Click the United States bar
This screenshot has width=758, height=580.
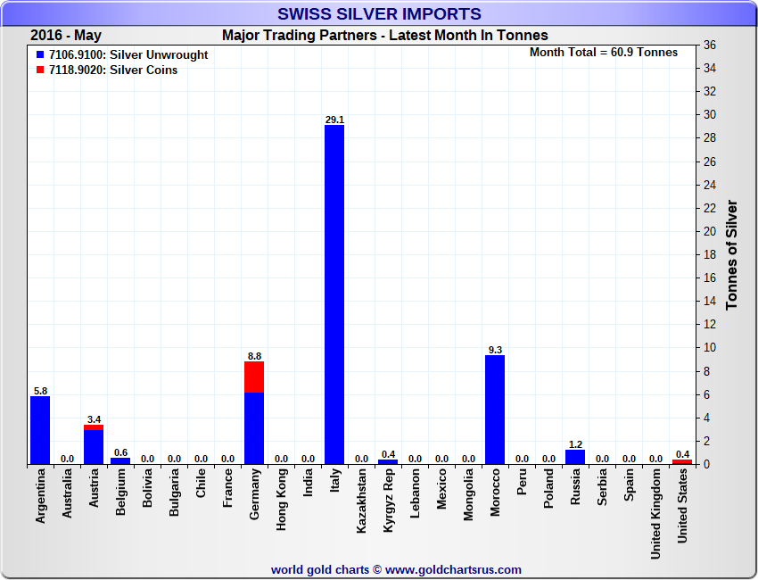pyautogui.click(x=682, y=462)
